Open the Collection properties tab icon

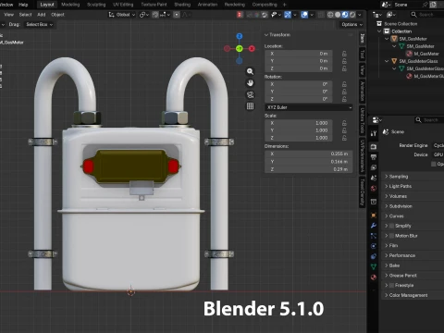[374, 202]
